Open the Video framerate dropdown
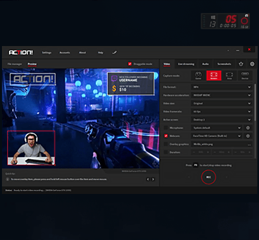This screenshot has width=259, height=240. click(221, 112)
